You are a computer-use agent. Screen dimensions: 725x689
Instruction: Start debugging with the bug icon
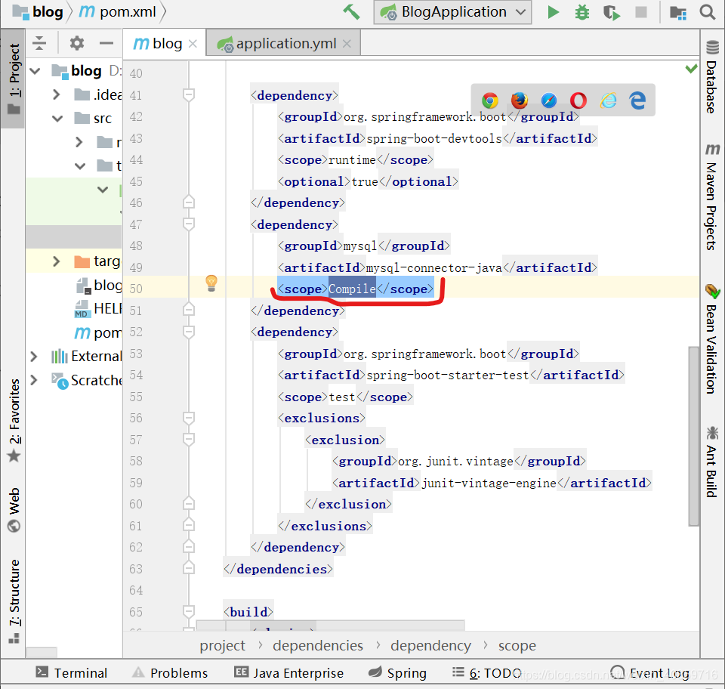click(582, 12)
